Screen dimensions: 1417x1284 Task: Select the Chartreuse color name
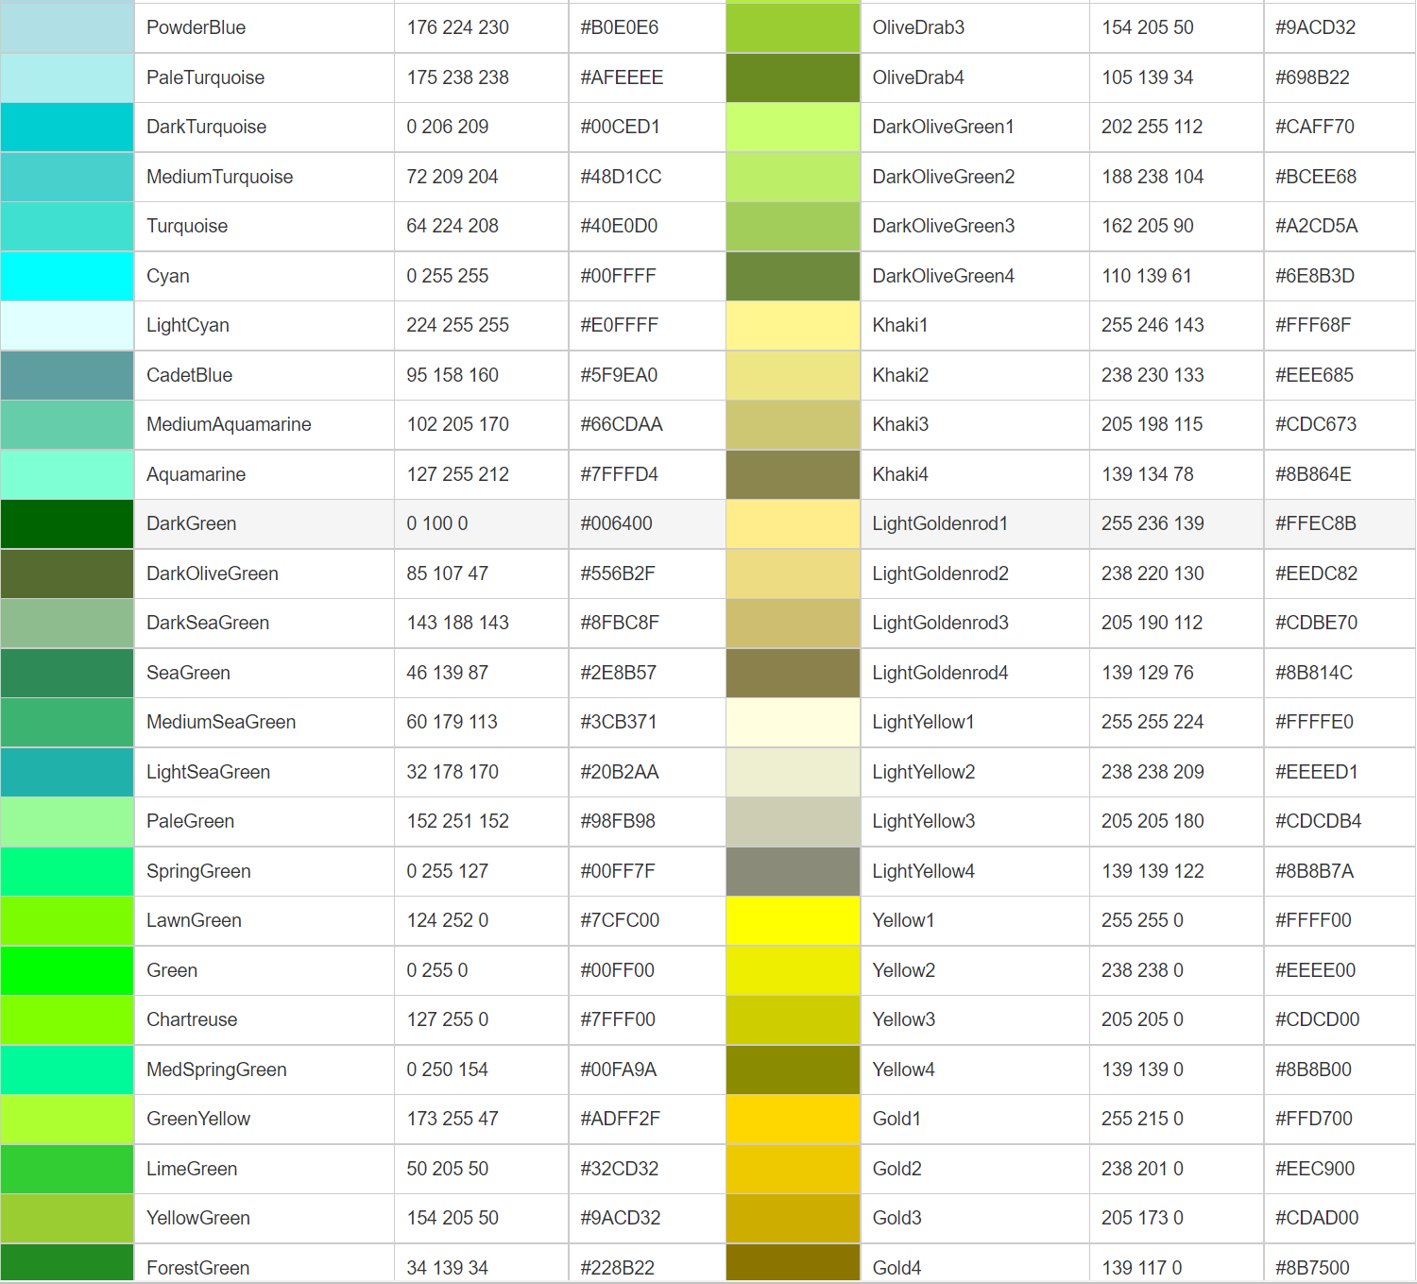pyautogui.click(x=192, y=1019)
